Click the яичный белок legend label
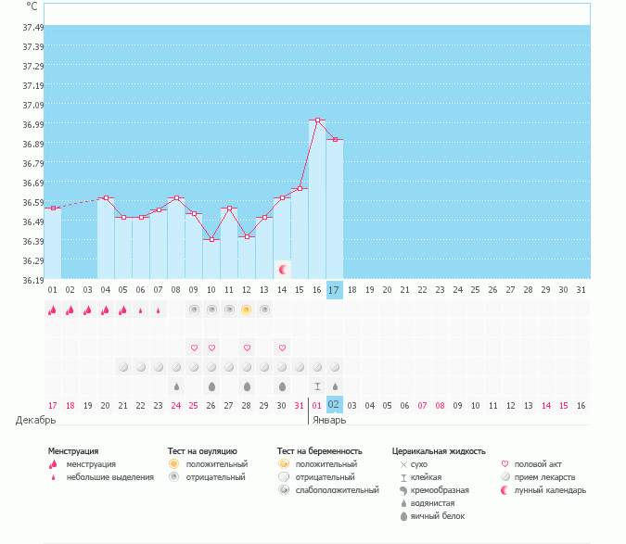Screen dimensions: 626x544 [x=438, y=516]
